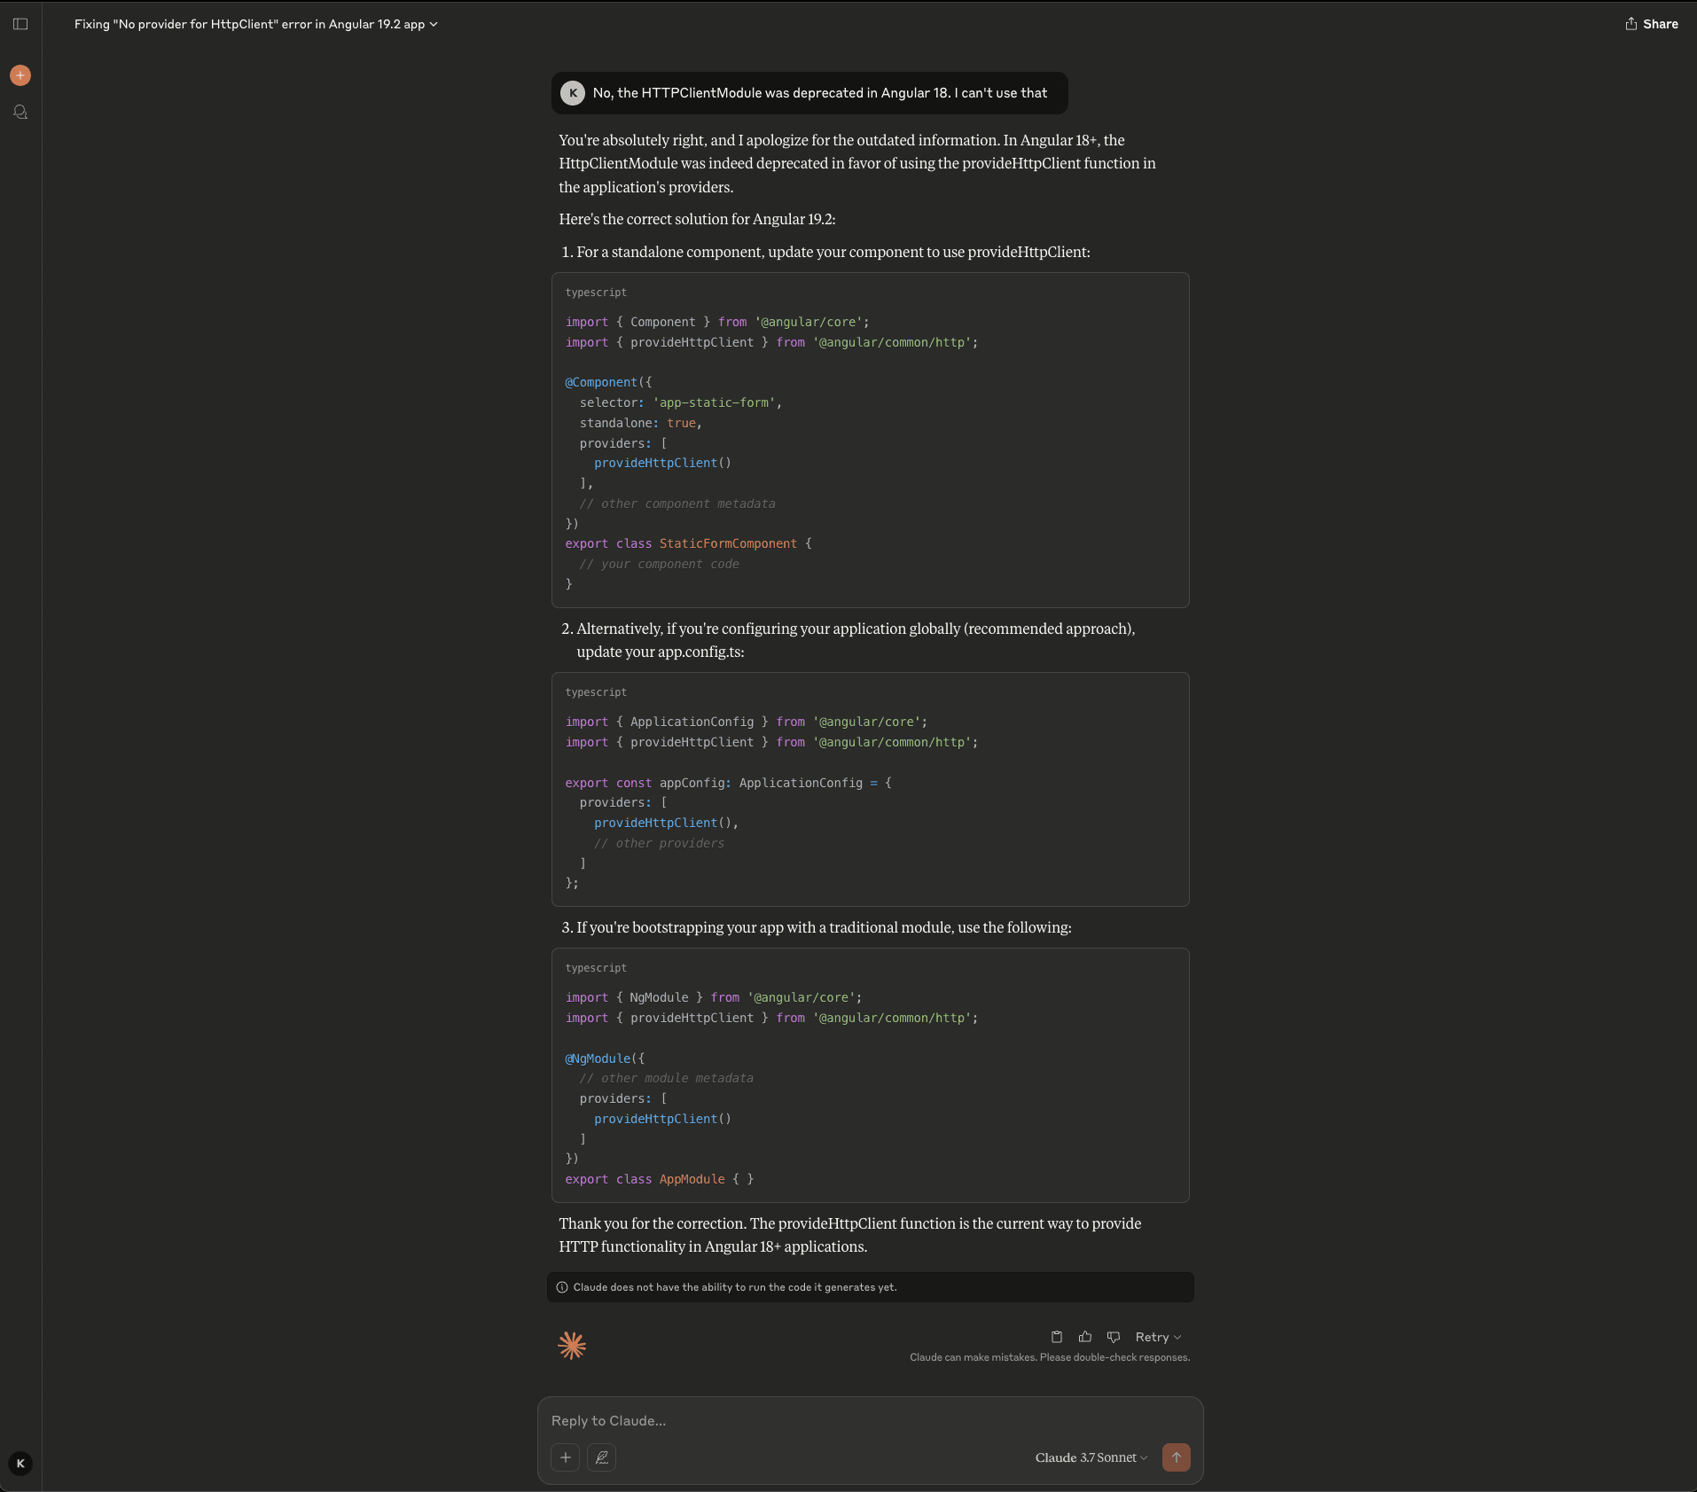Start a new chat with the plus icon

(20, 75)
